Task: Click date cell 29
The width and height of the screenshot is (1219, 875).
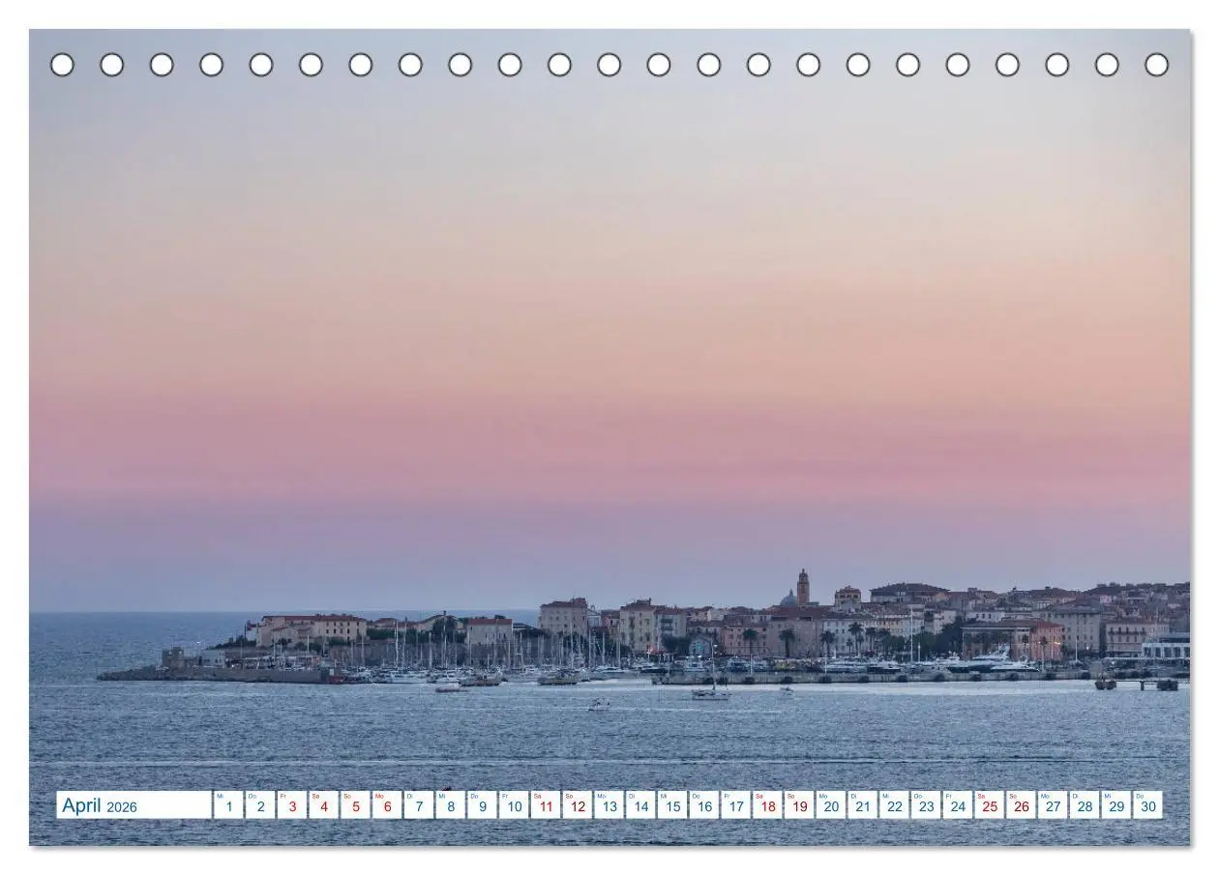Action: tap(1115, 805)
